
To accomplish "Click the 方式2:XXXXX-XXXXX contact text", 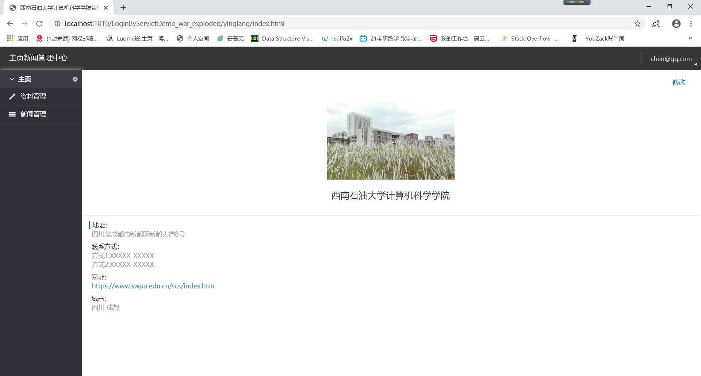I will coord(123,264).
